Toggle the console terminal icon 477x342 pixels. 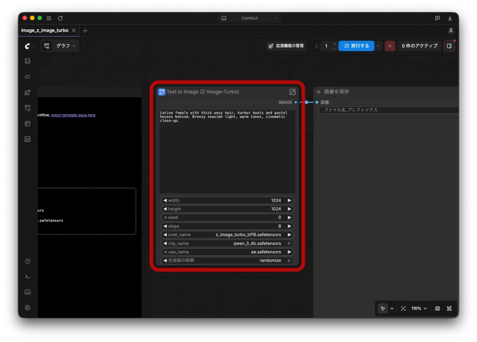click(27, 277)
